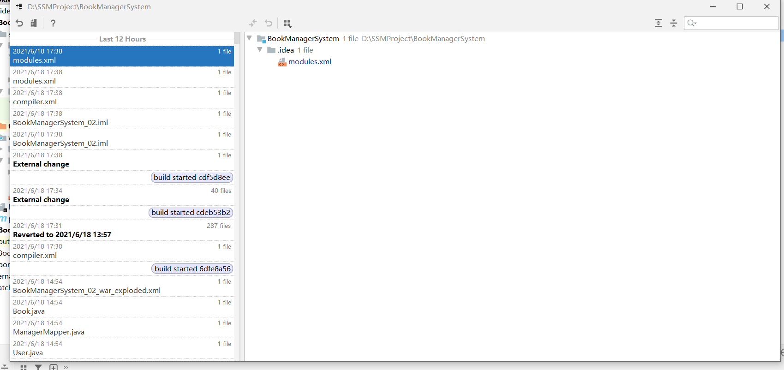Viewport: 784px width, 370px height.
Task: Click the 'build started cdf5d8ee' label
Action: (192, 178)
